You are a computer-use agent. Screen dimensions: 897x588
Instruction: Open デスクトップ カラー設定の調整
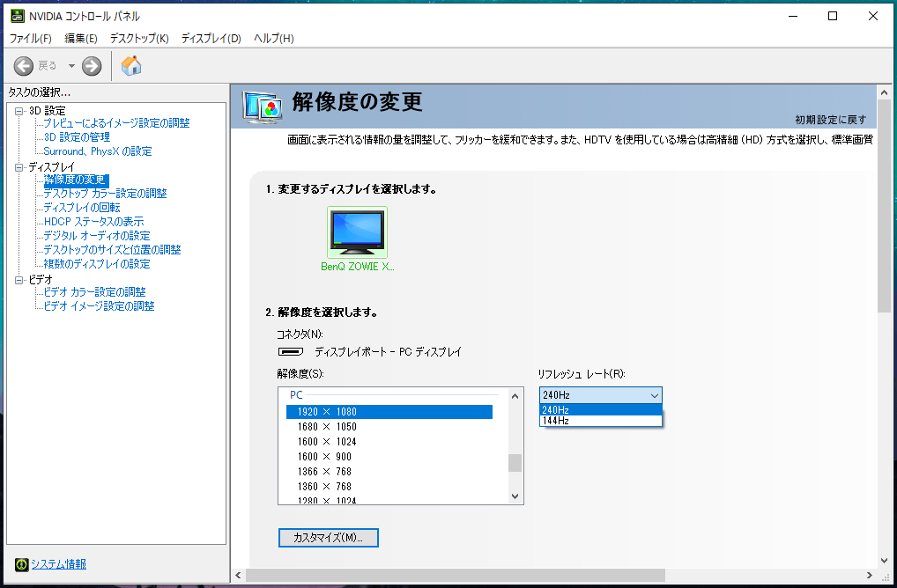click(105, 194)
